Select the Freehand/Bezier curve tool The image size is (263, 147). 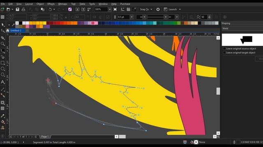tap(2, 51)
